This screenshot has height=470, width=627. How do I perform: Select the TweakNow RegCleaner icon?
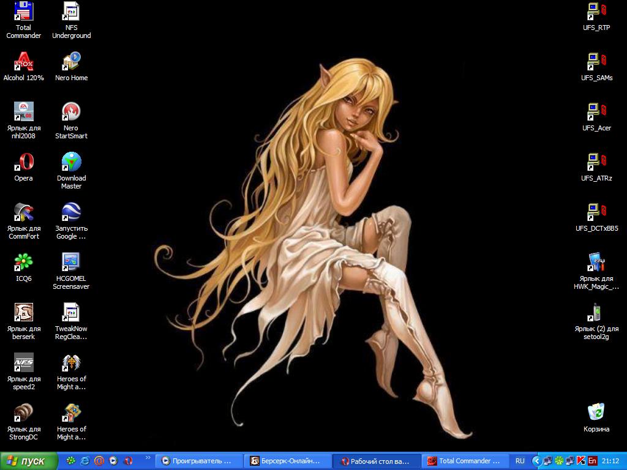pyautogui.click(x=71, y=321)
